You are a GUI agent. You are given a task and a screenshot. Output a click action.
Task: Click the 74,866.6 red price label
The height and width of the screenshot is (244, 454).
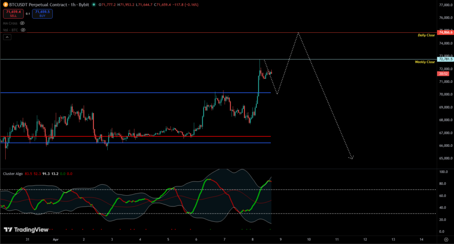tap(445, 32)
